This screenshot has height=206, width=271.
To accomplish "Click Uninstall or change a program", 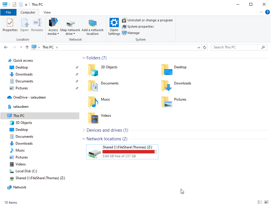I will pos(147,20).
